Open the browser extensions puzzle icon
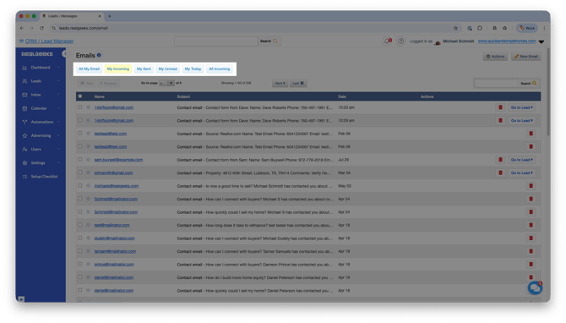 [x=480, y=28]
